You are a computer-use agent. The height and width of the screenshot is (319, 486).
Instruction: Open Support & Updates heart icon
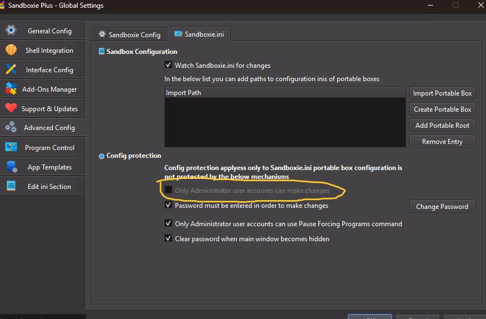pos(11,108)
